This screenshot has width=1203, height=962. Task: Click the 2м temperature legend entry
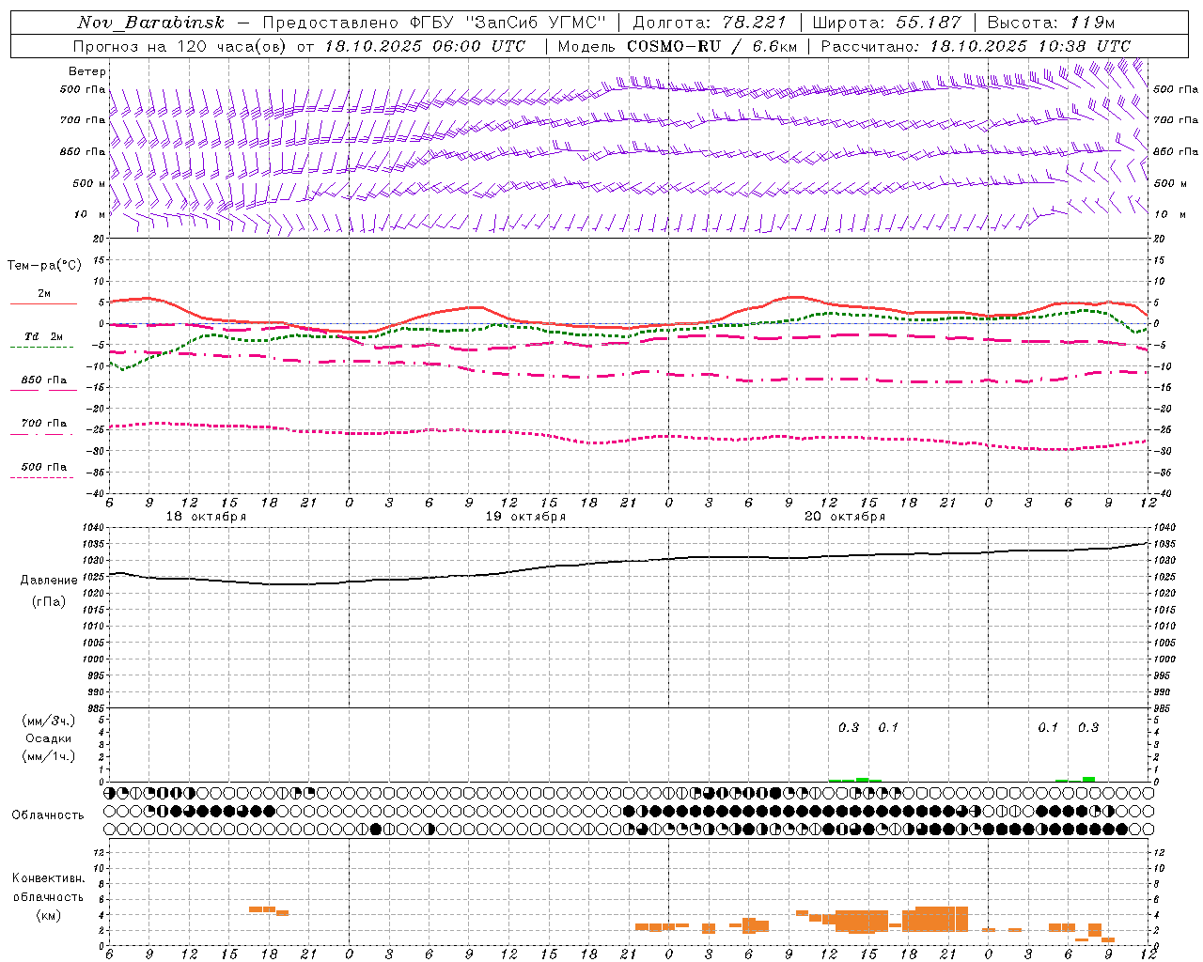44,293
